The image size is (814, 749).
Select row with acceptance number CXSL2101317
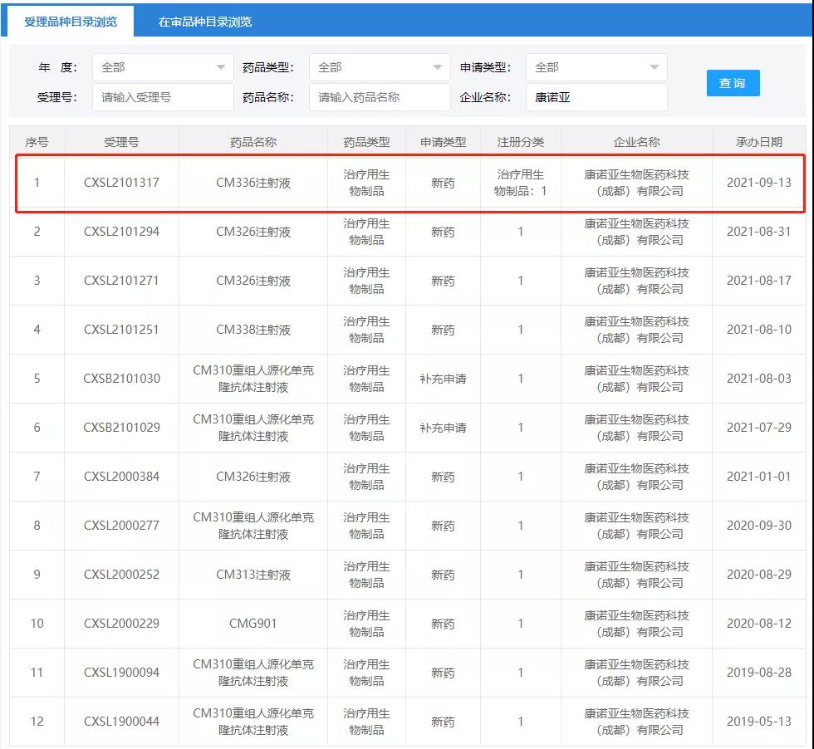click(121, 183)
